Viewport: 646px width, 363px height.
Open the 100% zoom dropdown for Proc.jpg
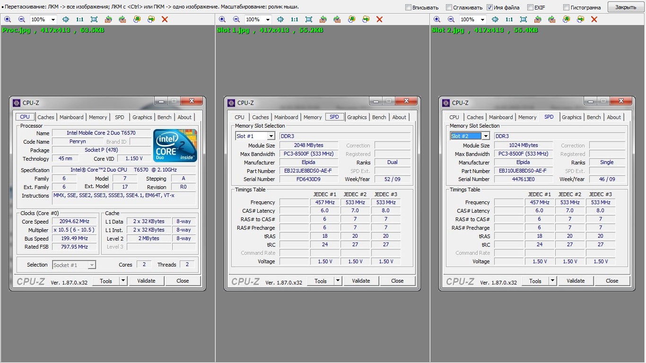pyautogui.click(x=52, y=19)
